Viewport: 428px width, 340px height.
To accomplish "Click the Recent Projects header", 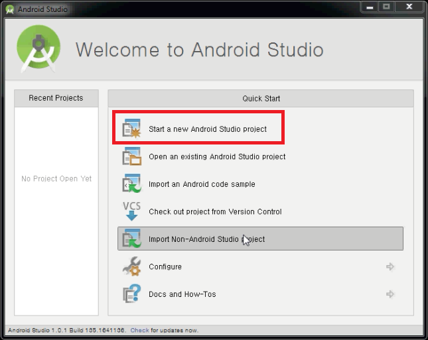I will (56, 98).
